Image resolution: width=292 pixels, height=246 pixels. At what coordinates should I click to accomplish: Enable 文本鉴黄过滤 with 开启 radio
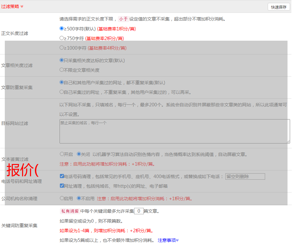(x=62, y=154)
